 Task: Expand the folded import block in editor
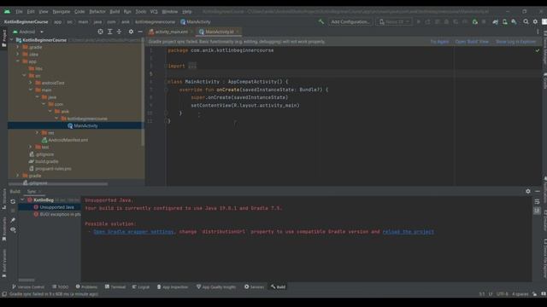point(192,66)
